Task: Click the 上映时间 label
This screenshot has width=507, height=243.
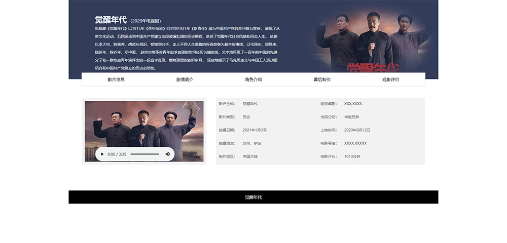Action: (x=329, y=131)
